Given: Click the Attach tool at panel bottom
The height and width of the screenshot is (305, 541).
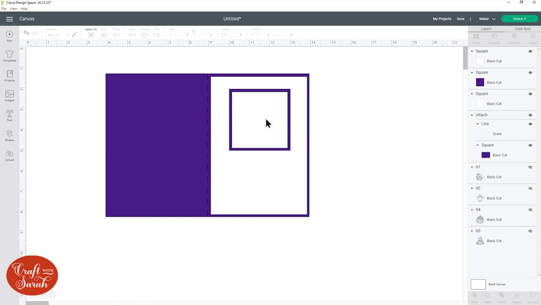Looking at the screenshot, I should point(501,297).
